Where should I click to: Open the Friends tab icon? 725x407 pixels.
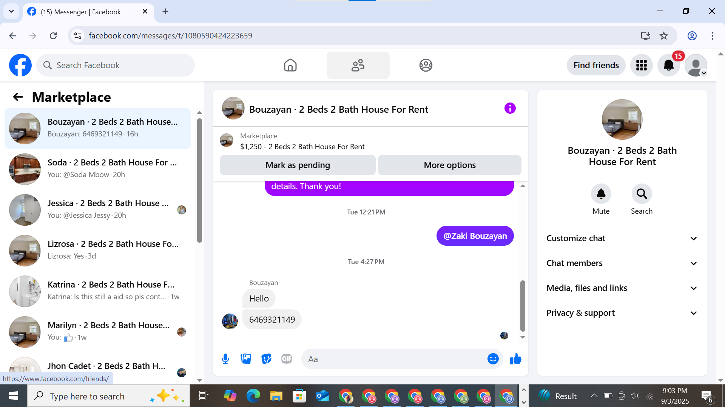[358, 65]
